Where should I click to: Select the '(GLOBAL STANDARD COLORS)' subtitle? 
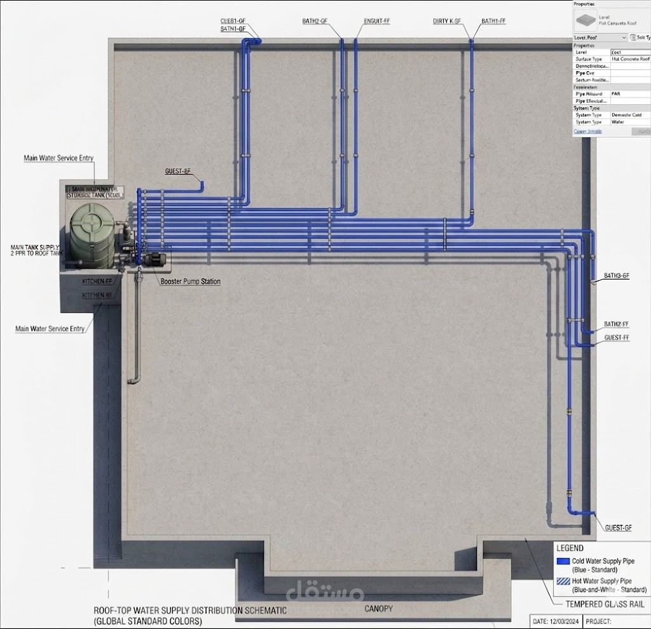(147, 621)
